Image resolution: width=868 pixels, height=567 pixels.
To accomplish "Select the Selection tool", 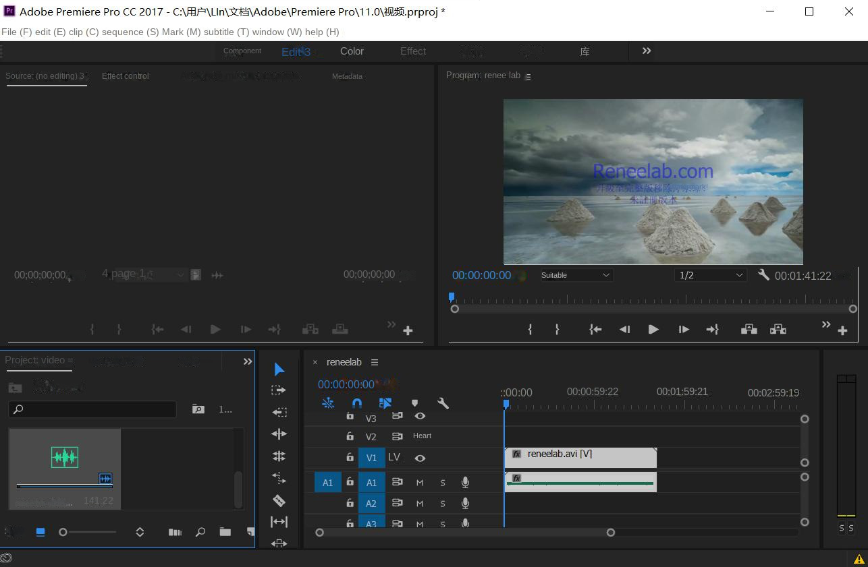I will click(x=279, y=369).
